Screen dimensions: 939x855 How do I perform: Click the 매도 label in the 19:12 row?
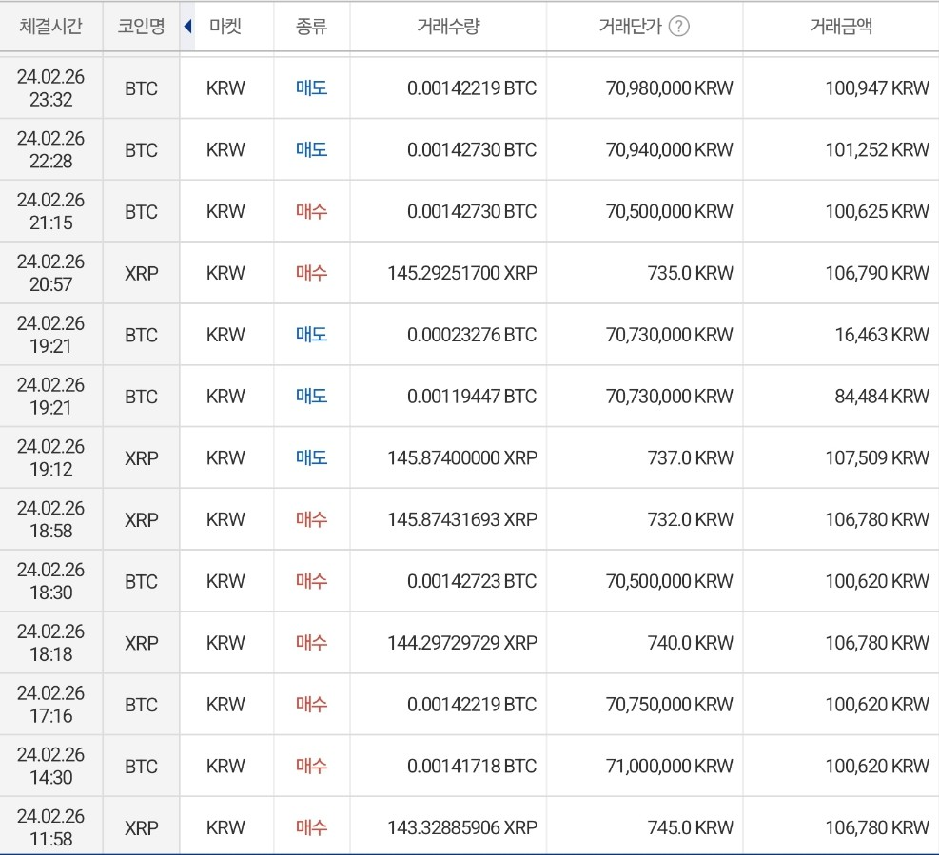point(311,458)
